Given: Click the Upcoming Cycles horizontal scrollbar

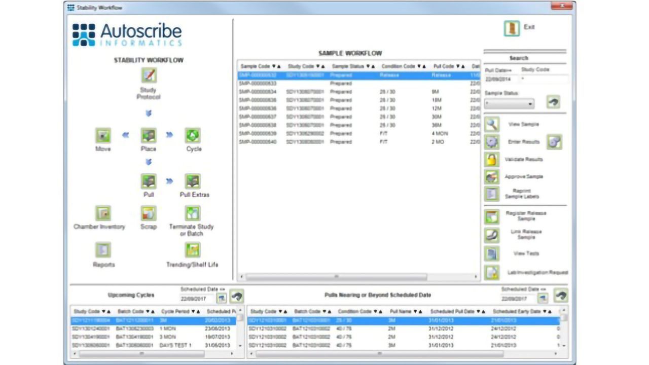Looking at the screenshot, I should click(x=153, y=353).
